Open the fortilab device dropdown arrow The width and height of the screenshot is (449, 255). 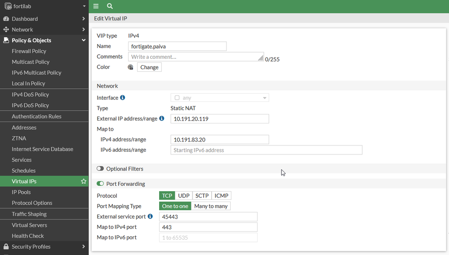click(84, 6)
